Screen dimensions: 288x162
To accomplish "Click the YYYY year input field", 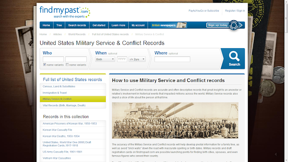I will click(122, 59).
